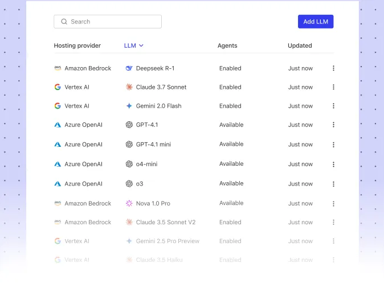This screenshot has height=296, width=384.
Task: Click the Claude icon beside Claude 3.7 Sonnet
Action: [129, 87]
